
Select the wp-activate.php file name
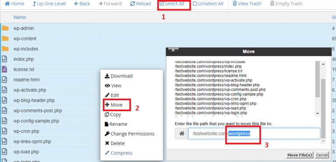tap(30, 90)
